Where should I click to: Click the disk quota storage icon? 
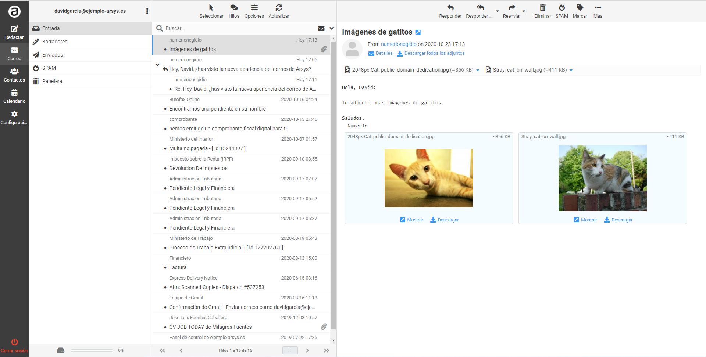pos(61,350)
